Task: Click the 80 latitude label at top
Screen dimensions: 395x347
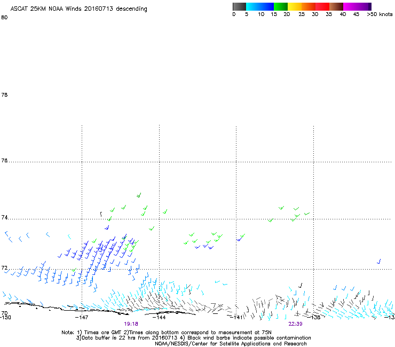Action: [x=4, y=18]
